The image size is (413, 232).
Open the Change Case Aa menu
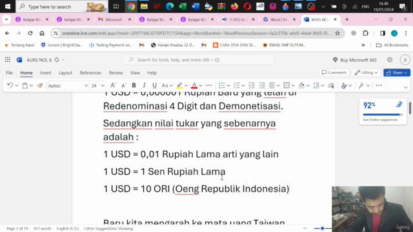tap(167, 86)
